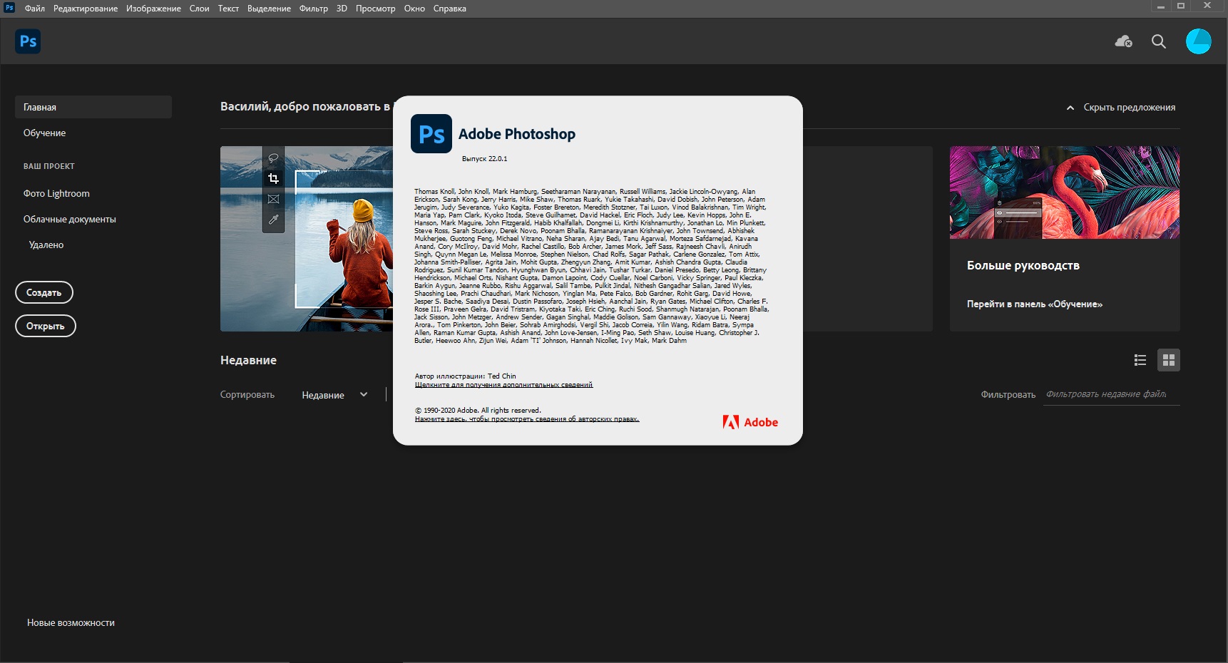Click the Открыть button

46,326
